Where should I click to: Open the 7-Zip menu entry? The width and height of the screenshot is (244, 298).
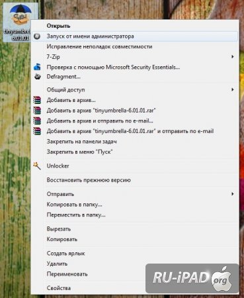(135, 57)
